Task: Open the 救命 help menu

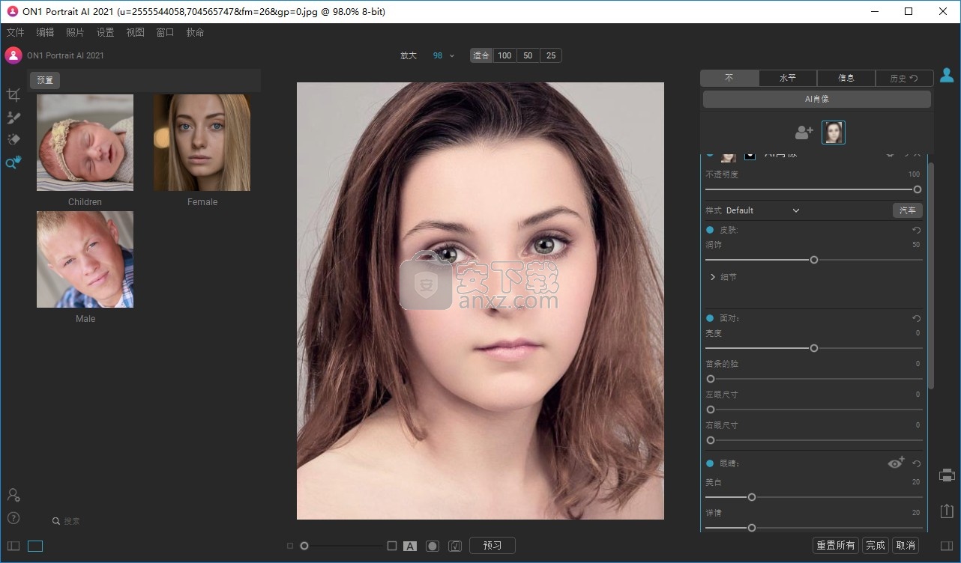Action: [x=195, y=32]
